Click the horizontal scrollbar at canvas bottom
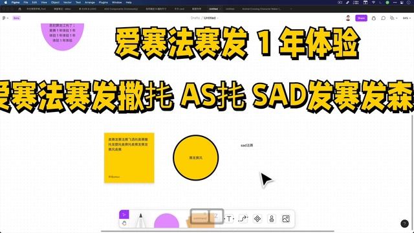The image size is (414, 233). 217,231
